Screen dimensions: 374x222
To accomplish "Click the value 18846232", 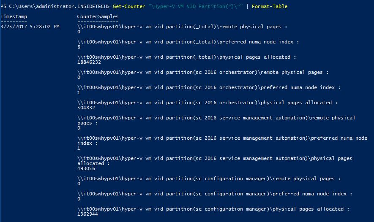I will 89,62.
